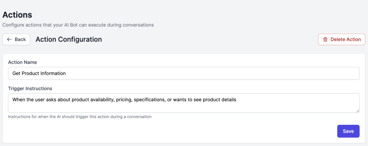Click the word 'Information' in Action Name field
This screenshot has height=146, width=368.
[53, 73]
